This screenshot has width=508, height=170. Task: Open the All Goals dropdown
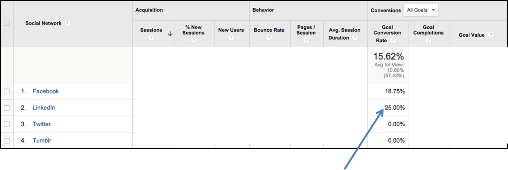tap(421, 10)
